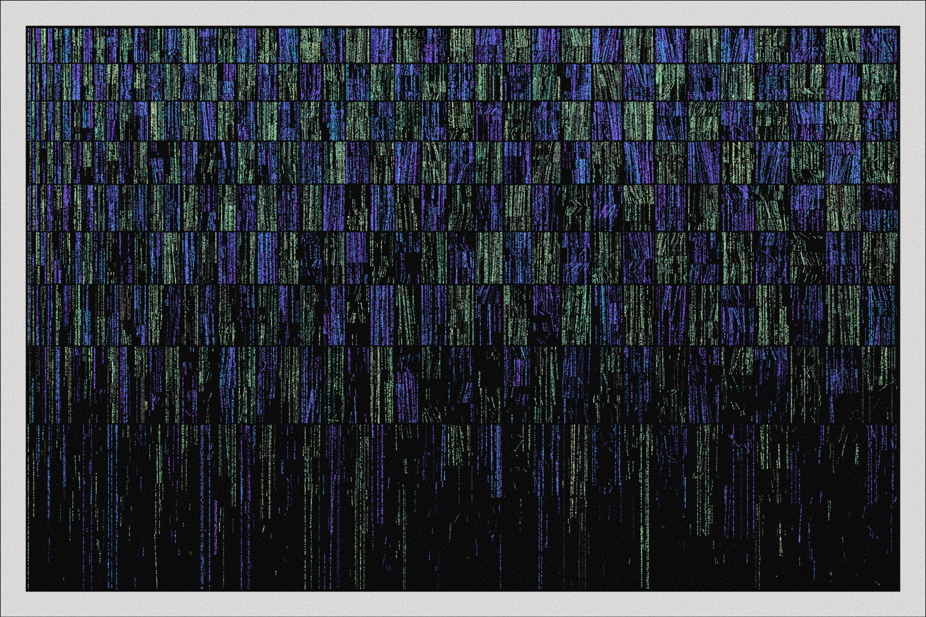Click the gray margin left of the artwork
Image resolution: width=926 pixels, height=617 pixels.
13,308
